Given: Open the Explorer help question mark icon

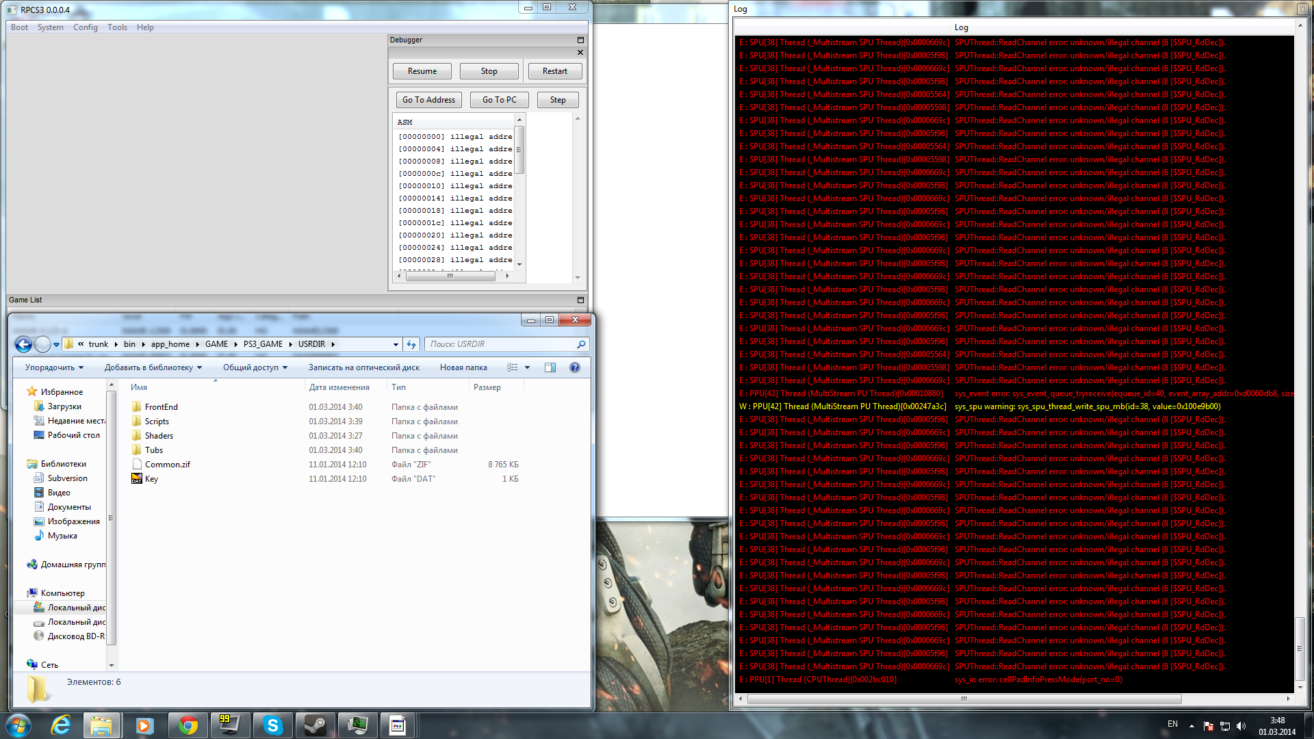Looking at the screenshot, I should pyautogui.click(x=575, y=367).
